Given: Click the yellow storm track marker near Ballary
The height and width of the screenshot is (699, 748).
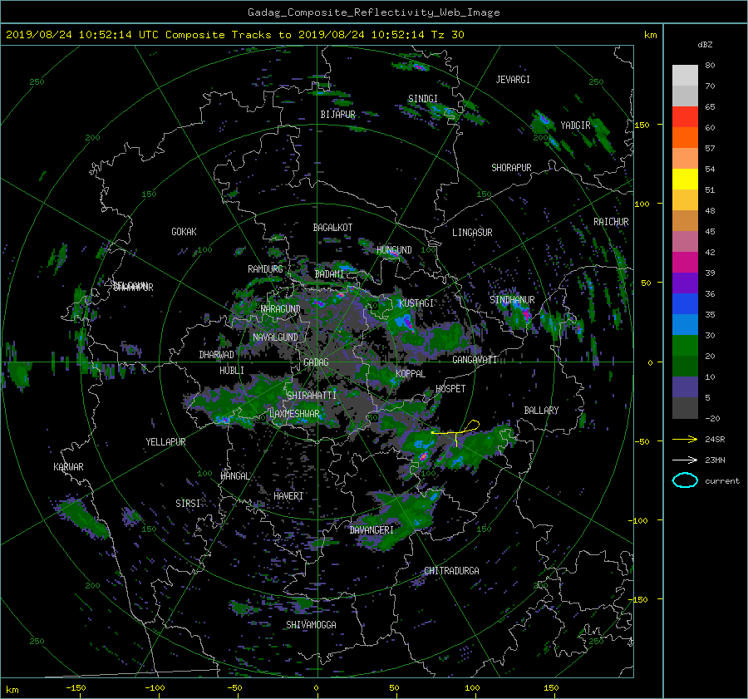Looking at the screenshot, I should 456,433.
